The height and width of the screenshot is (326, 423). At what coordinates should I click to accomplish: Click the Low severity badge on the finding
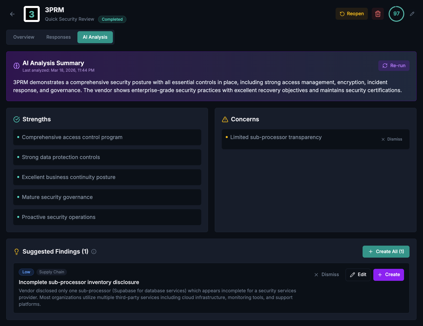tap(26, 272)
